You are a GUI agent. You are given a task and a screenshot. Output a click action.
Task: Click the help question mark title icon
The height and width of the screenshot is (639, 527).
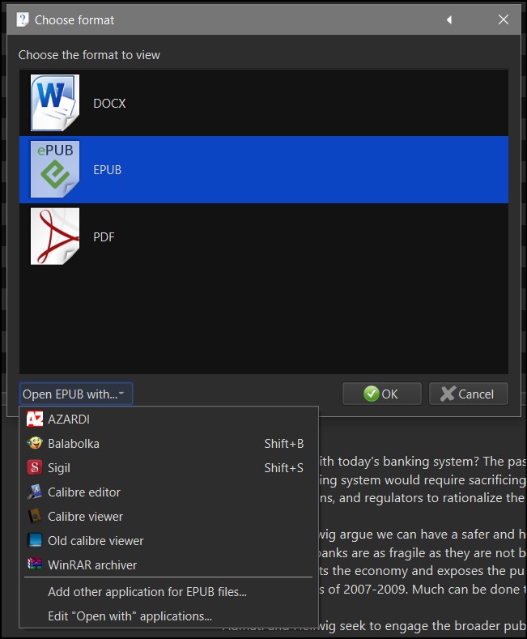pyautogui.click(x=23, y=19)
